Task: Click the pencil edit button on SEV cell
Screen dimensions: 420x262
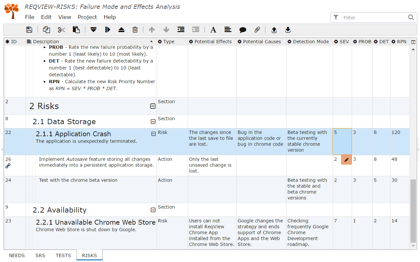Action: tap(346, 159)
